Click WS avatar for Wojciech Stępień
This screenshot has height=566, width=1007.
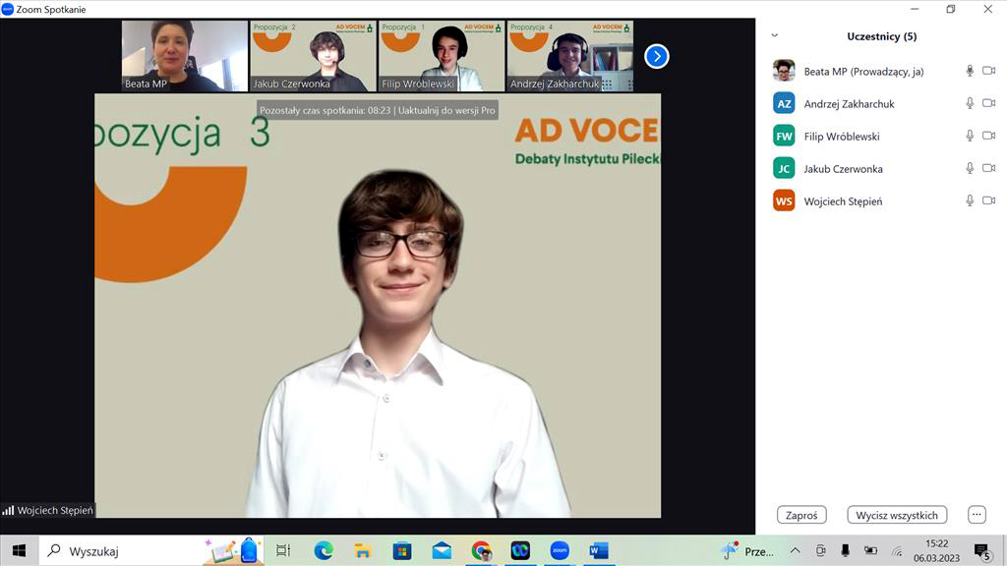[x=784, y=200]
